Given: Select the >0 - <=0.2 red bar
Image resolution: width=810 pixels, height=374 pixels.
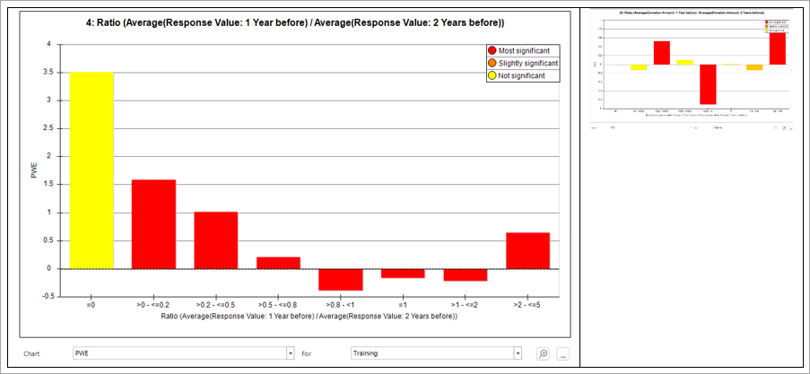Looking at the screenshot, I should 154,224.
